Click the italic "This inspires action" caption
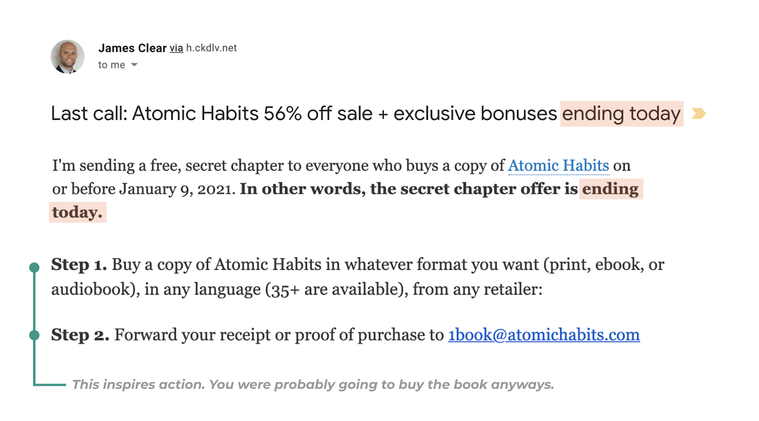Screen dimensions: 759x421 tap(313, 385)
